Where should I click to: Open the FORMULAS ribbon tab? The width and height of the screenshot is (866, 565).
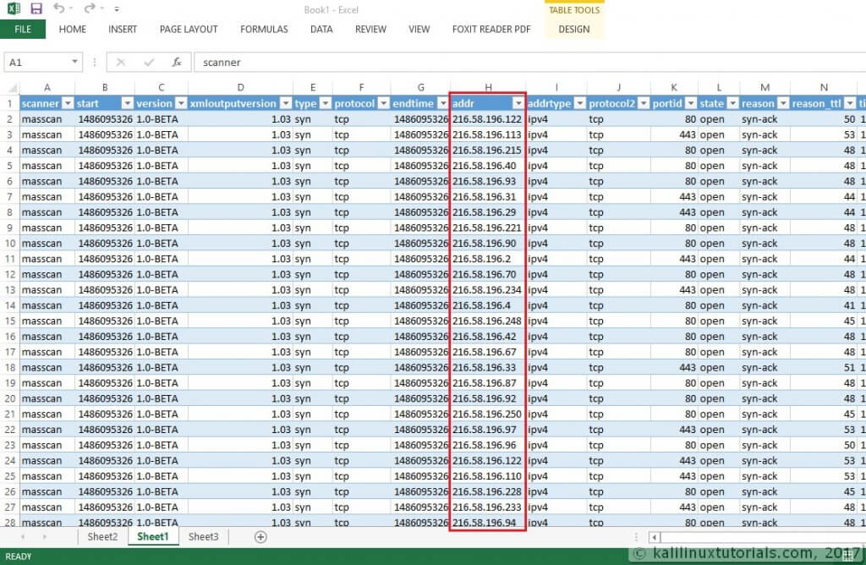pos(264,29)
